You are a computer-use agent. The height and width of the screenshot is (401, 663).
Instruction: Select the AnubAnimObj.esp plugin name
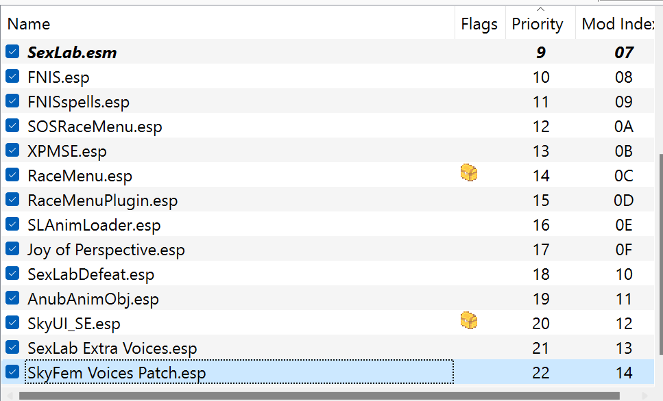click(x=93, y=299)
